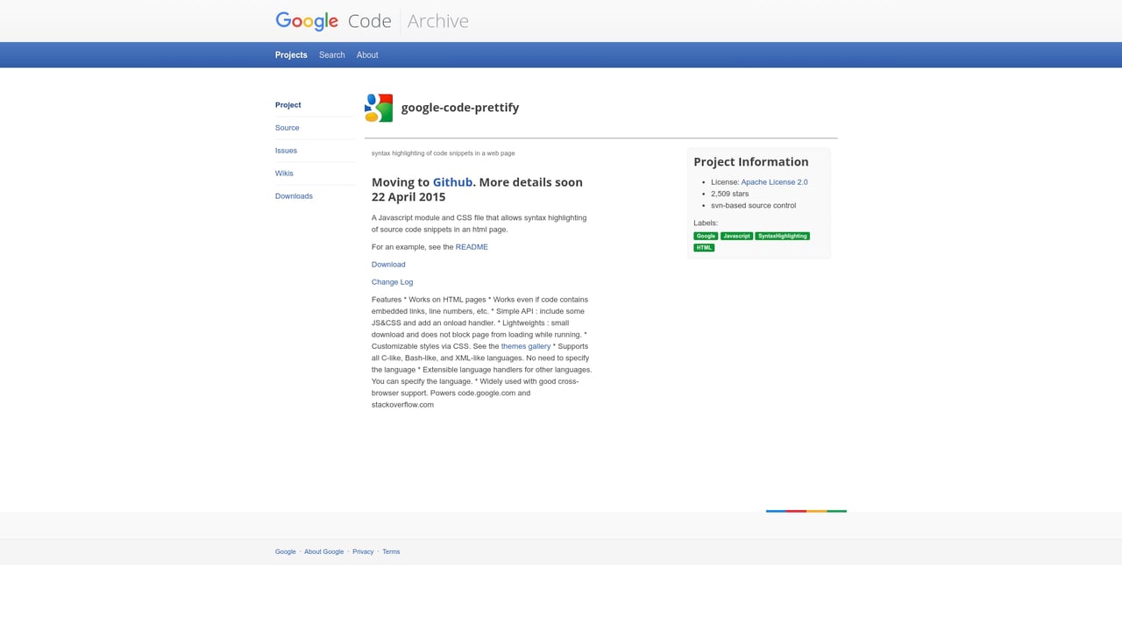Click the Download link
The width and height of the screenshot is (1122, 631).
point(388,264)
